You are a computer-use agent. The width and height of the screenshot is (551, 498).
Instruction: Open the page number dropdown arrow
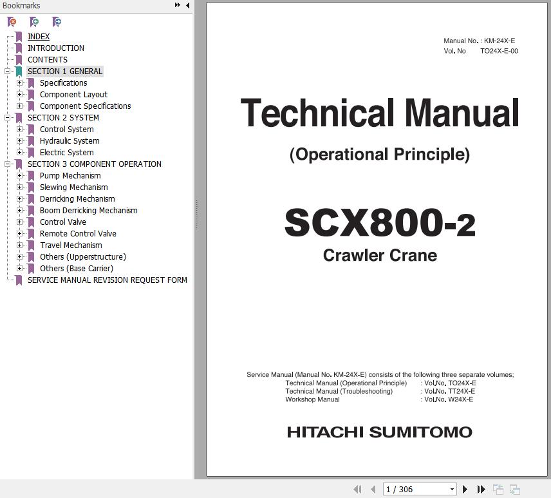point(452,489)
